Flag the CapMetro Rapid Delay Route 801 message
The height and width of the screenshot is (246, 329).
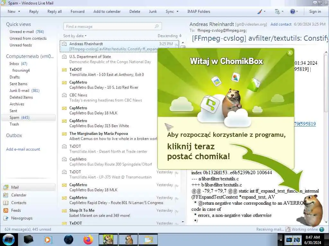[x=176, y=199]
